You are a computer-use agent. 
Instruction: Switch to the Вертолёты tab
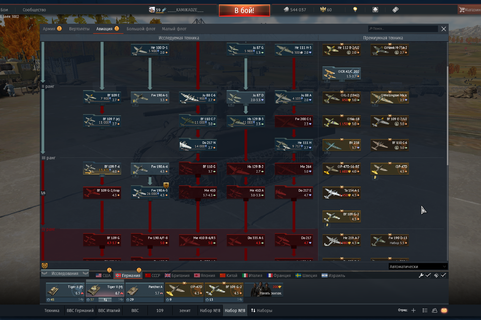[79, 29]
